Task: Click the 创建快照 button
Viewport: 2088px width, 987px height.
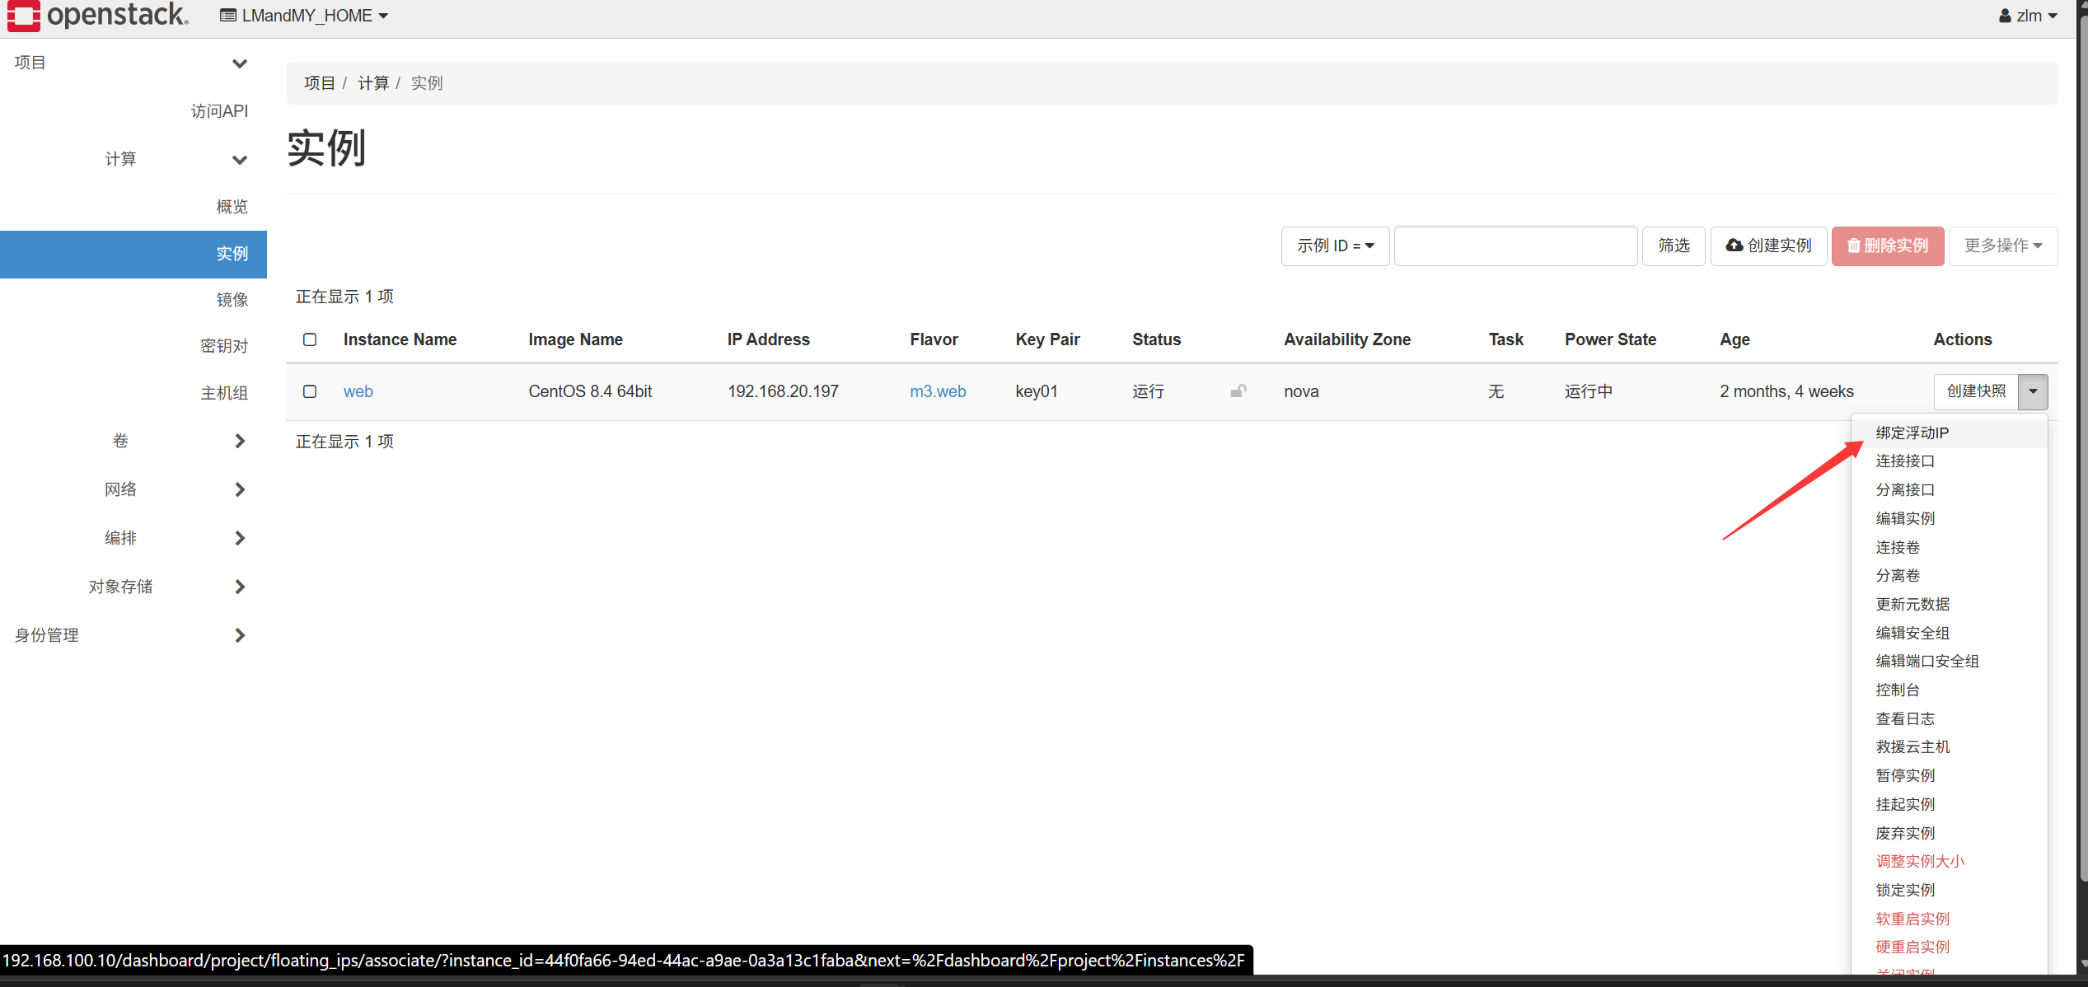Action: [x=1976, y=391]
